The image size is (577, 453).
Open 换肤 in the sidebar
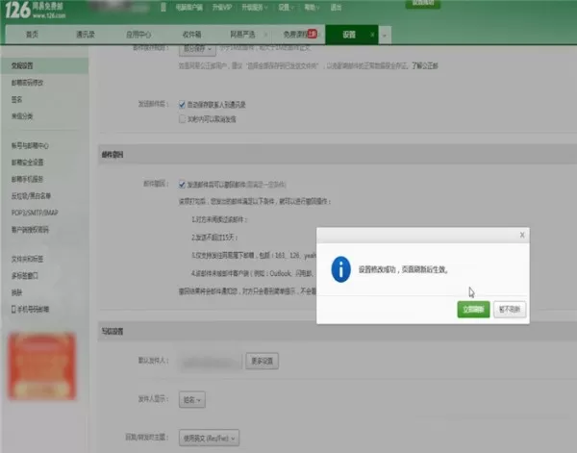[17, 292]
